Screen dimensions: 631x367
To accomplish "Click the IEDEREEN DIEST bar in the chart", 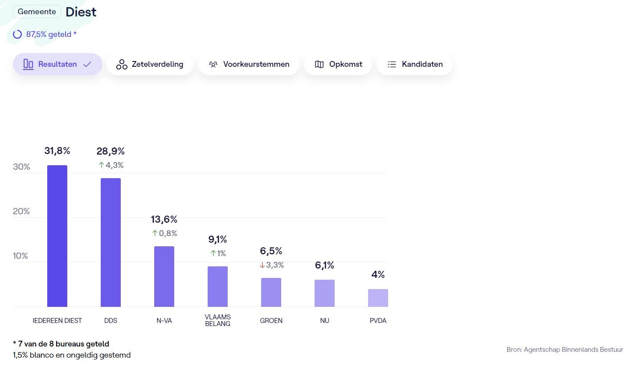I will (57, 236).
